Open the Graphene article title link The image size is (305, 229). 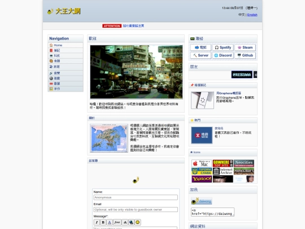[229, 93]
